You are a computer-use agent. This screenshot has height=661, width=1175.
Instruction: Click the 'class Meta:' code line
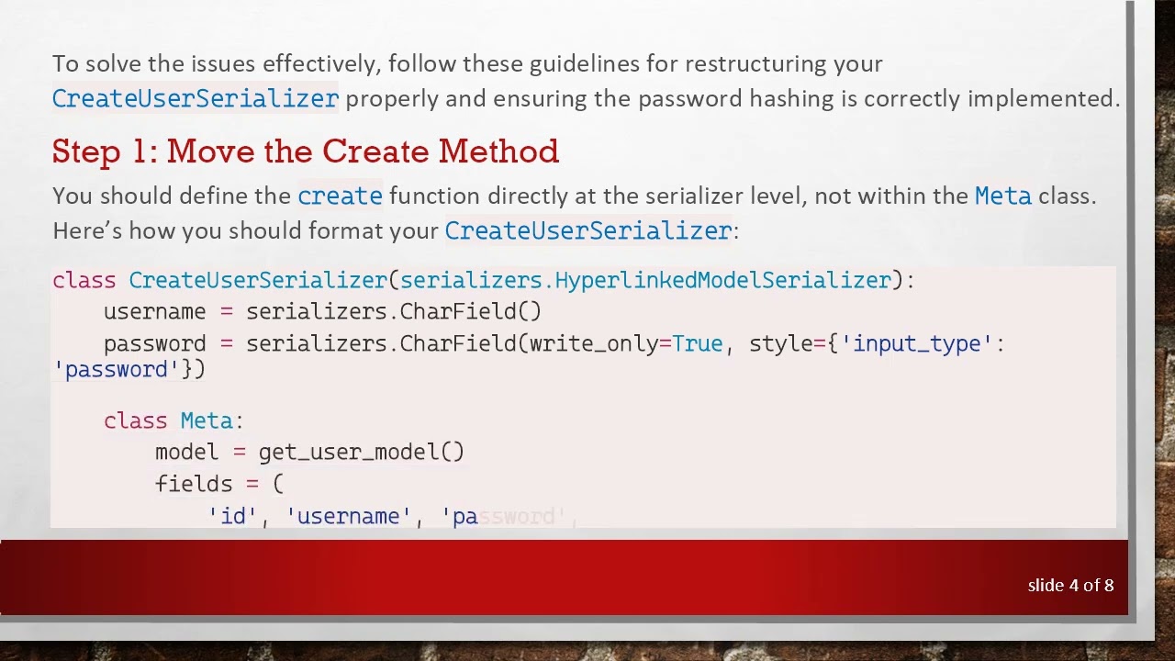(x=173, y=420)
